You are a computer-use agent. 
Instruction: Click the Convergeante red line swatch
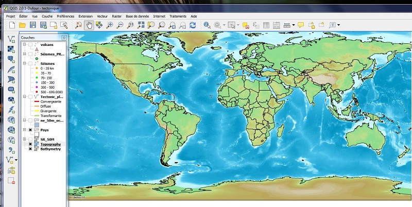coord(36,102)
